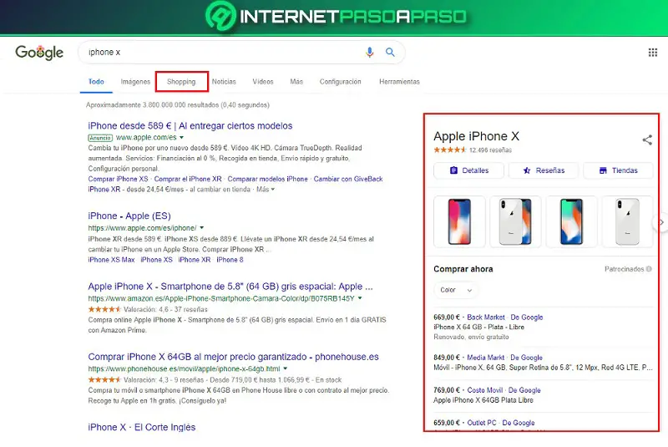The width and height of the screenshot is (668, 447).
Task: Expand the Más sitelinks dropdown in ad
Action: tap(266, 189)
